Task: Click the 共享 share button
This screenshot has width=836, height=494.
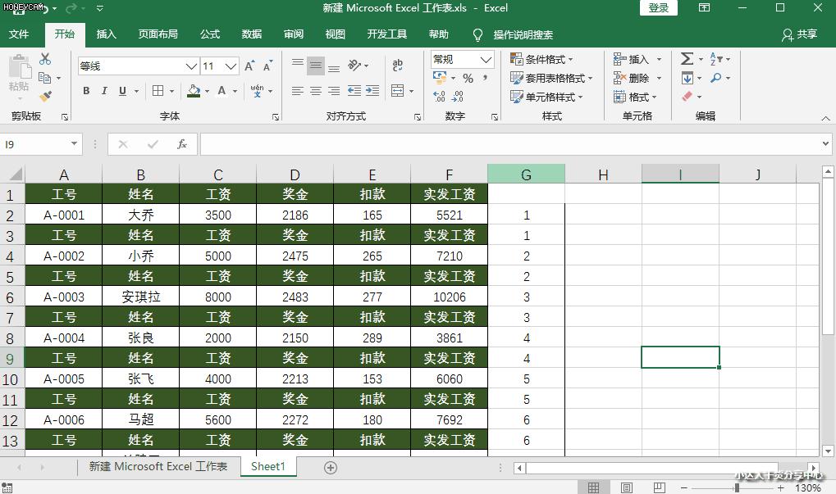Action: pyautogui.click(x=801, y=34)
